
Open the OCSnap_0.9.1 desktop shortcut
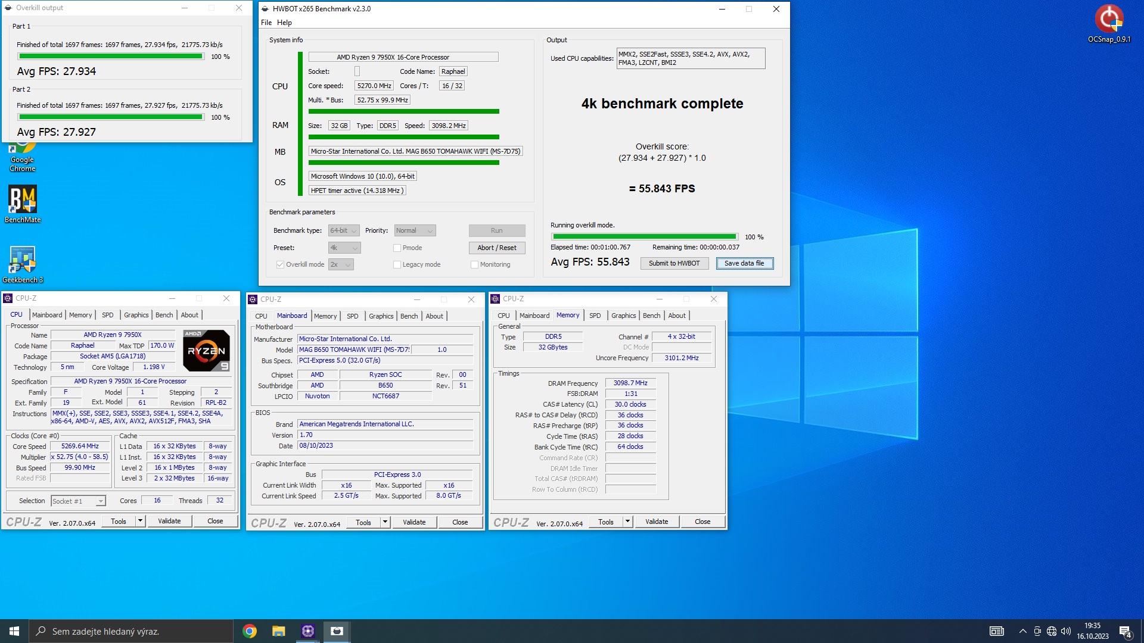point(1109,24)
